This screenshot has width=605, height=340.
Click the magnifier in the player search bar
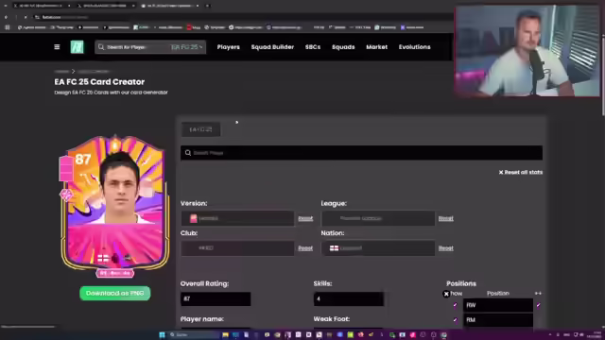188,153
